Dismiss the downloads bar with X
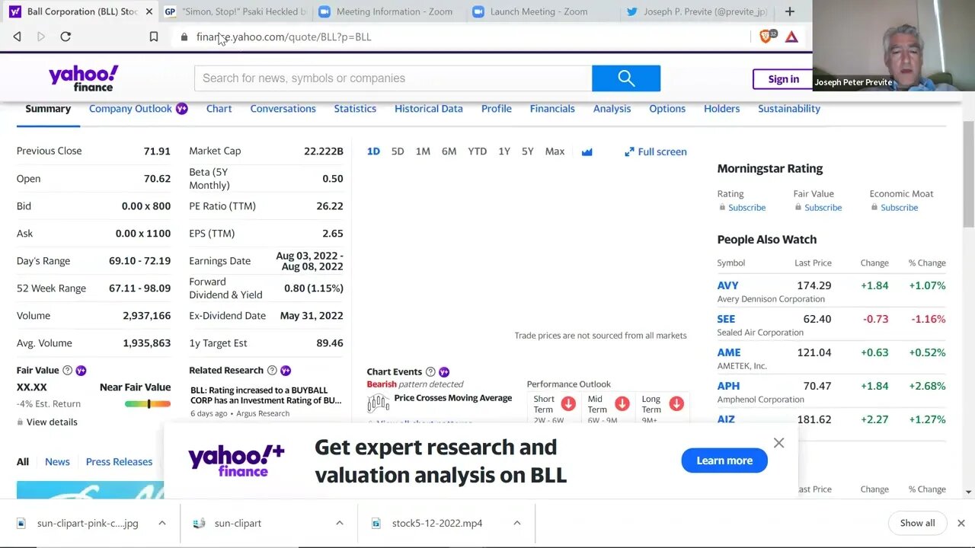Image resolution: width=975 pixels, height=548 pixels. [961, 523]
